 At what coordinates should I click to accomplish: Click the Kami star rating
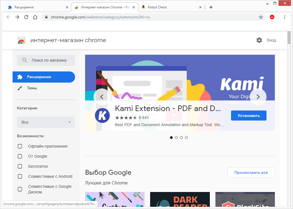click(126, 118)
